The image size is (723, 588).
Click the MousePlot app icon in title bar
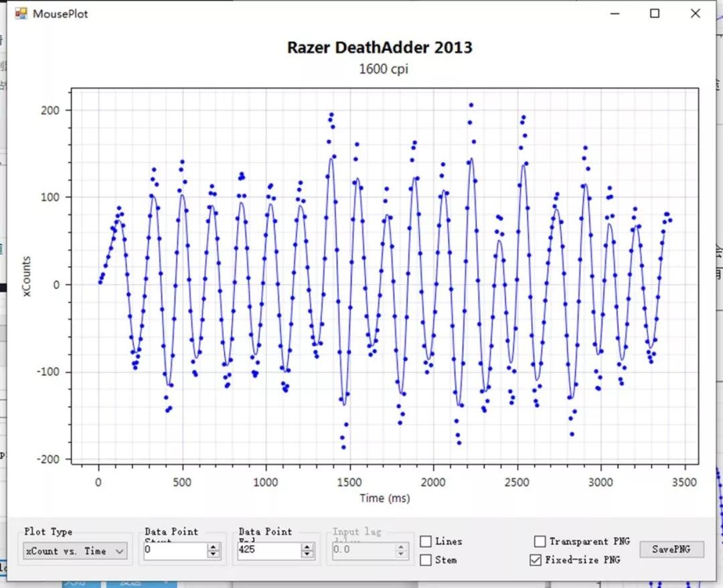(21, 13)
